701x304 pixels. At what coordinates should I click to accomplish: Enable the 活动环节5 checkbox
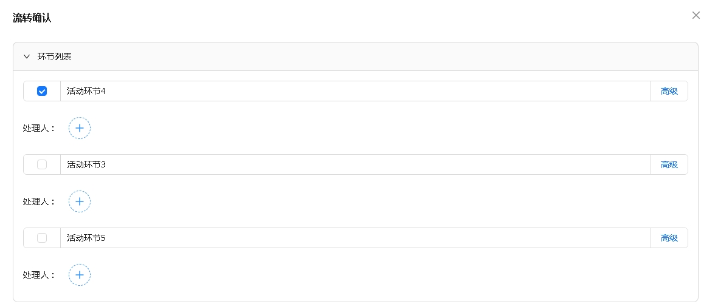[x=42, y=238]
